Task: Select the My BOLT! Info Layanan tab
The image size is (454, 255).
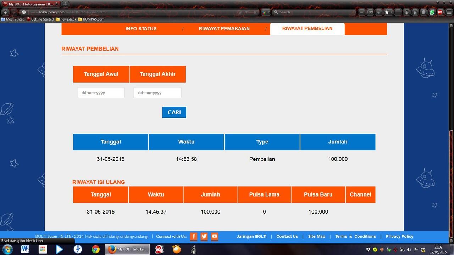Action: 31,4
